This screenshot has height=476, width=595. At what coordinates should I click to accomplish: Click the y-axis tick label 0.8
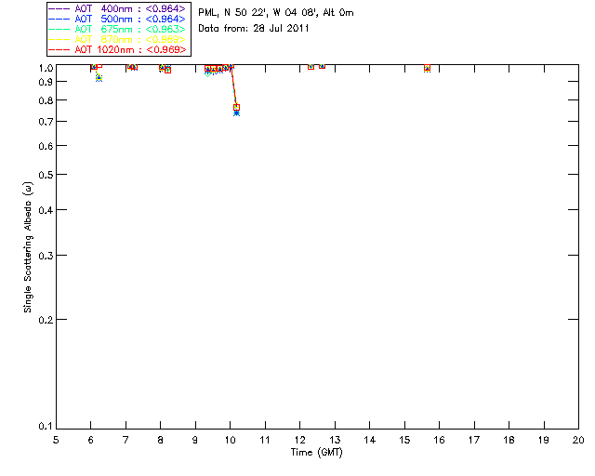pyautogui.click(x=46, y=100)
